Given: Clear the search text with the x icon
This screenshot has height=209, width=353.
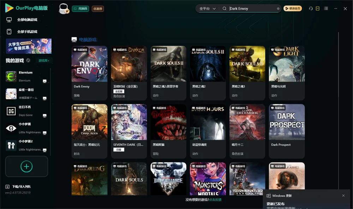Looking at the screenshot, I should click(x=278, y=8).
